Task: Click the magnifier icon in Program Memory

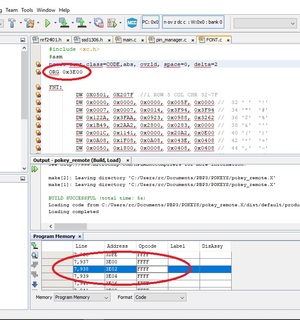Action: click(x=35, y=255)
